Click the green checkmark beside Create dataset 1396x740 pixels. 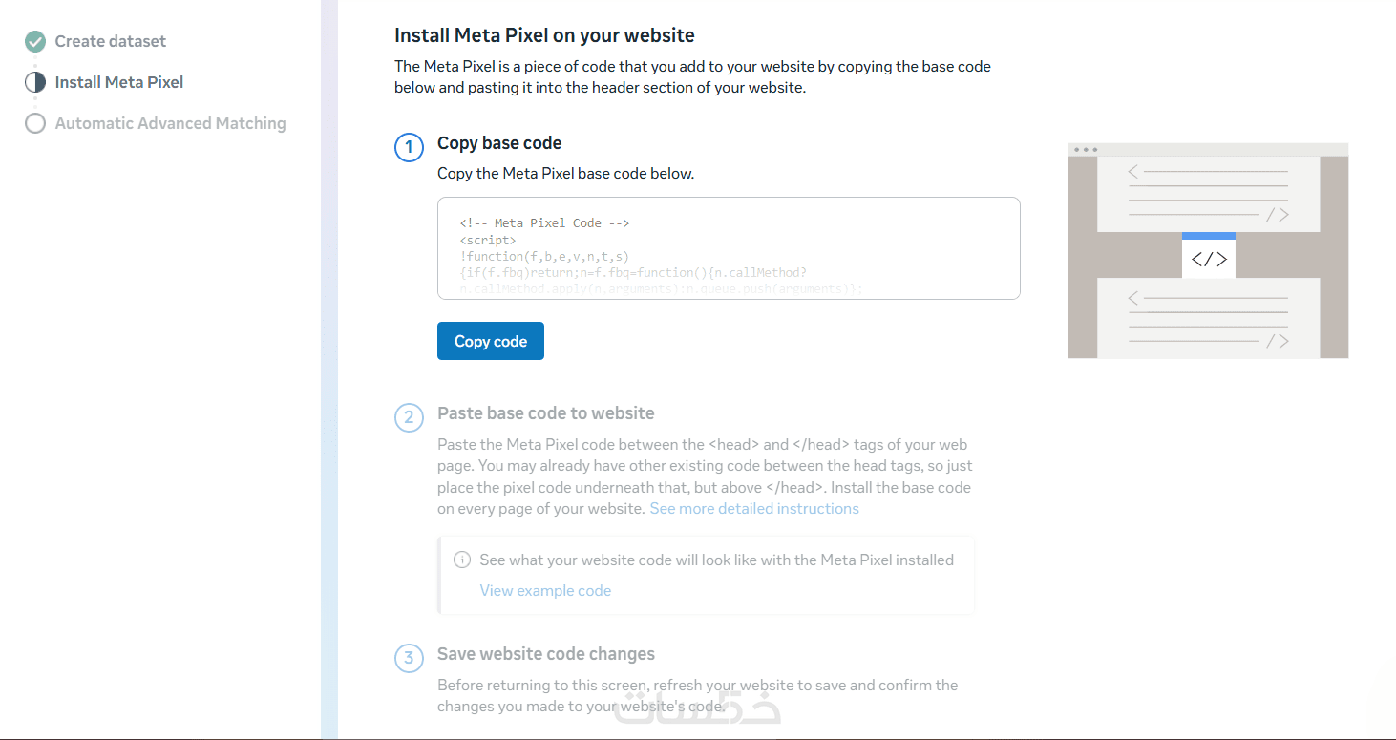35,41
